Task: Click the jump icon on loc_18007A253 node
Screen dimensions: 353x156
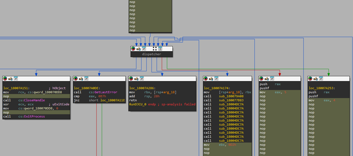Action: tap(321, 79)
